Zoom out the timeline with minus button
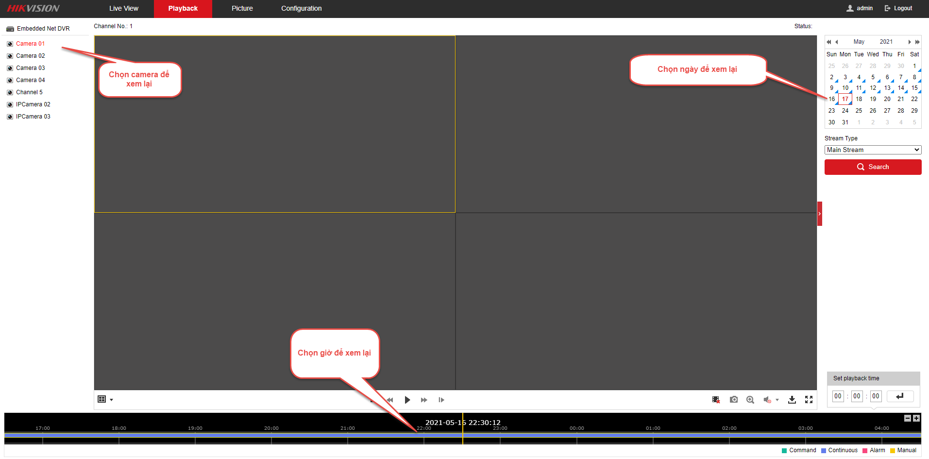Viewport: 929px width, 459px height. click(x=907, y=418)
